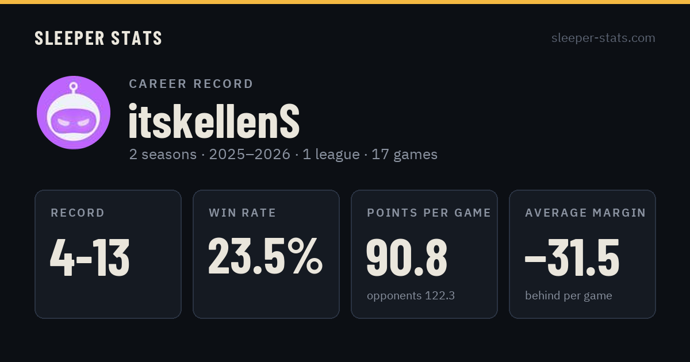Click the WIN RATE label text
690x362 pixels.
click(x=243, y=213)
